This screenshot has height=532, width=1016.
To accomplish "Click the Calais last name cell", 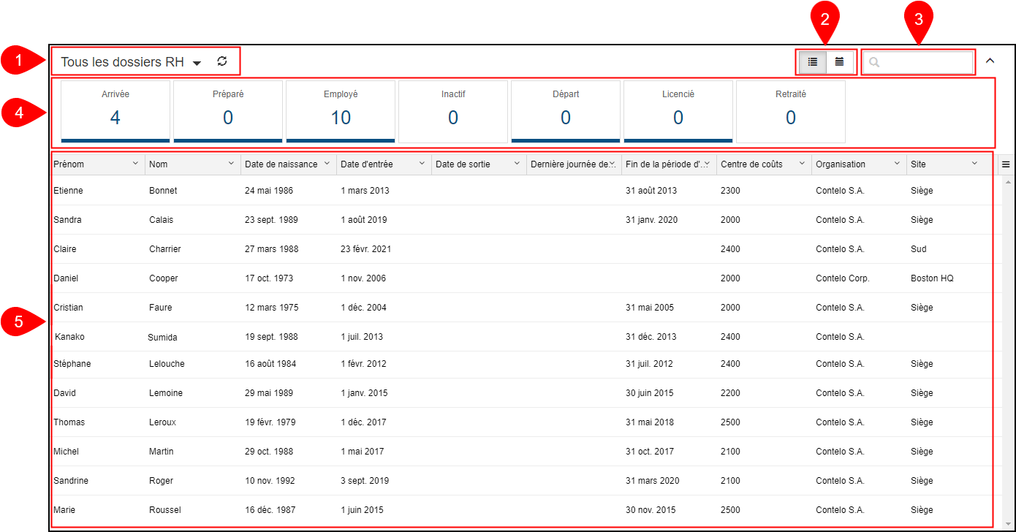I will pyautogui.click(x=161, y=220).
